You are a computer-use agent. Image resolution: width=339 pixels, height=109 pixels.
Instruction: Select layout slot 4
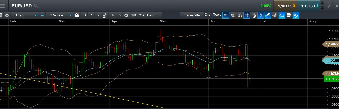coord(113,15)
